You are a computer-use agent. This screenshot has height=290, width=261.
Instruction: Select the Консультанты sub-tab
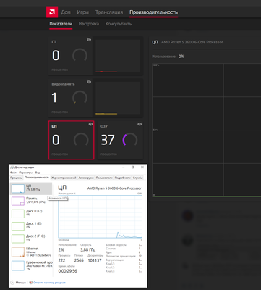119,24
